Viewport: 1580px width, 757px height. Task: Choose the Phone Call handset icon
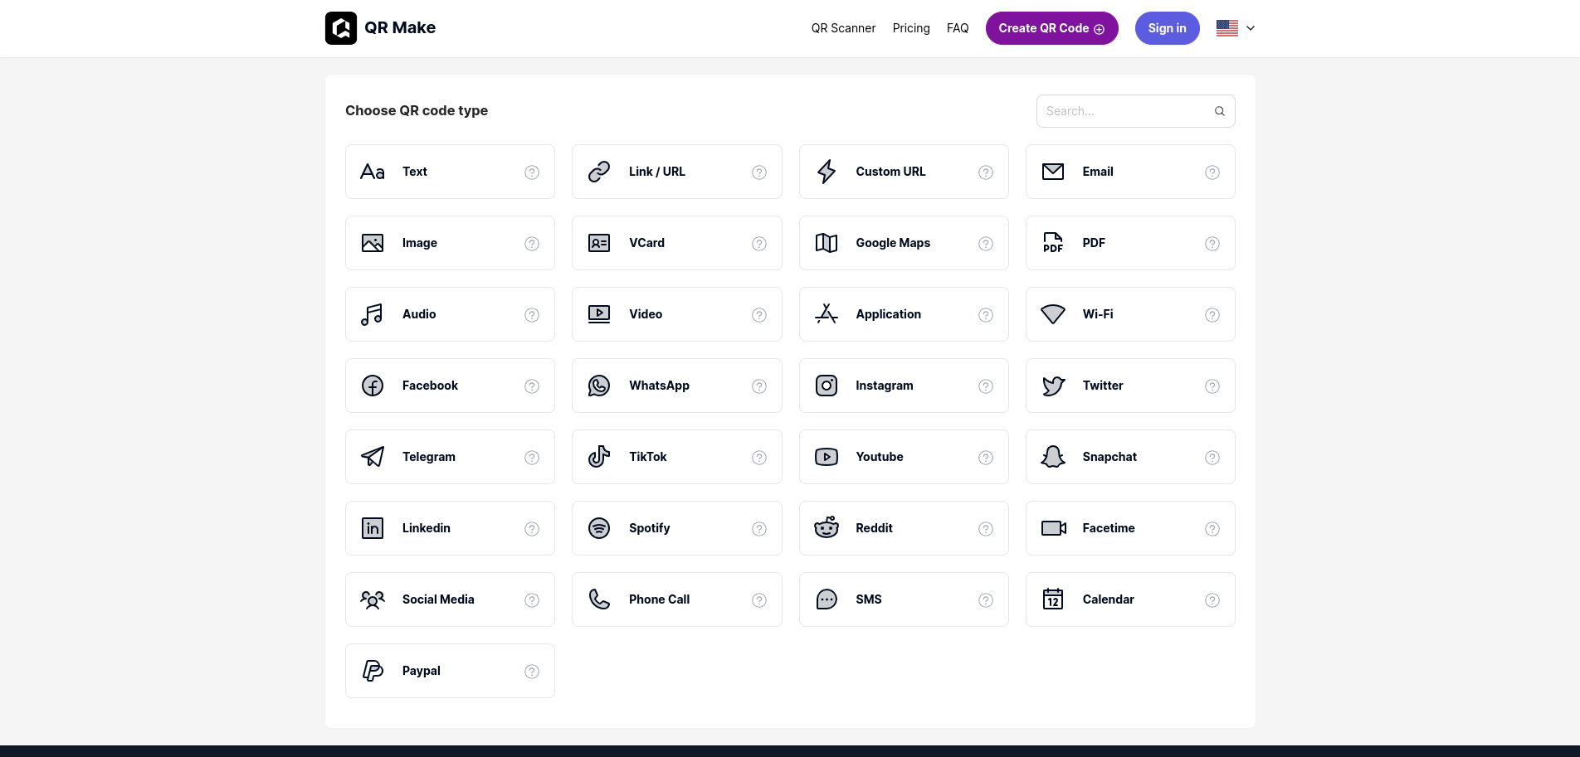point(599,599)
